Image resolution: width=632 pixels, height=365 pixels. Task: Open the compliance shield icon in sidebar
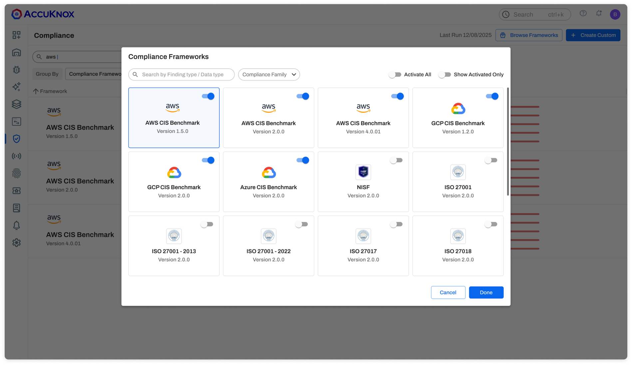point(16,139)
